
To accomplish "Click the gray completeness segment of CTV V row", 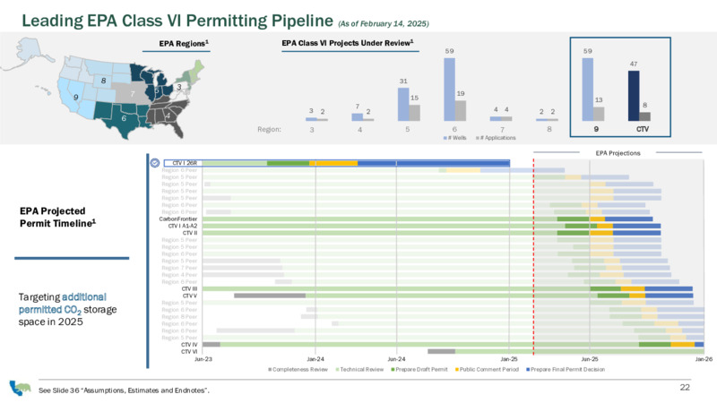I will tap(270, 296).
